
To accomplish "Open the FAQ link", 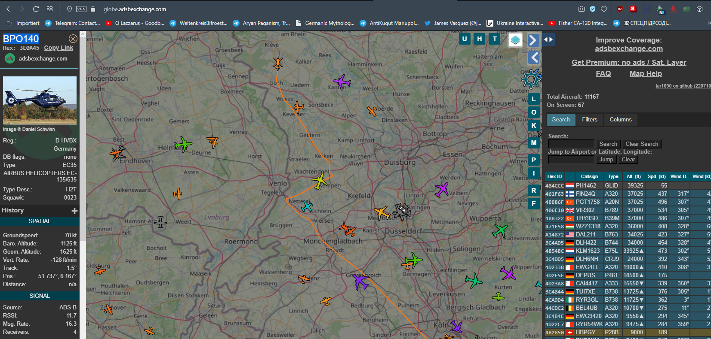I will pos(603,74).
